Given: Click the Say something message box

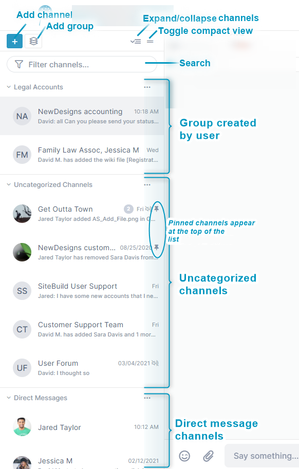Looking at the screenshot, I should 262,456.
